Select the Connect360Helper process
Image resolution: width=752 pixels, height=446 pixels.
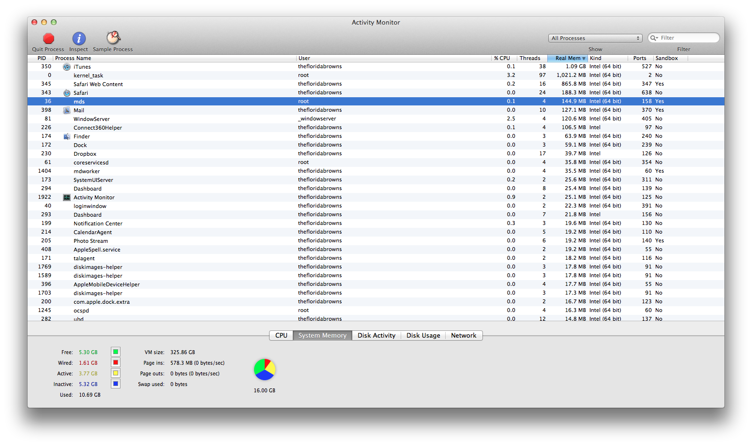tap(376, 128)
